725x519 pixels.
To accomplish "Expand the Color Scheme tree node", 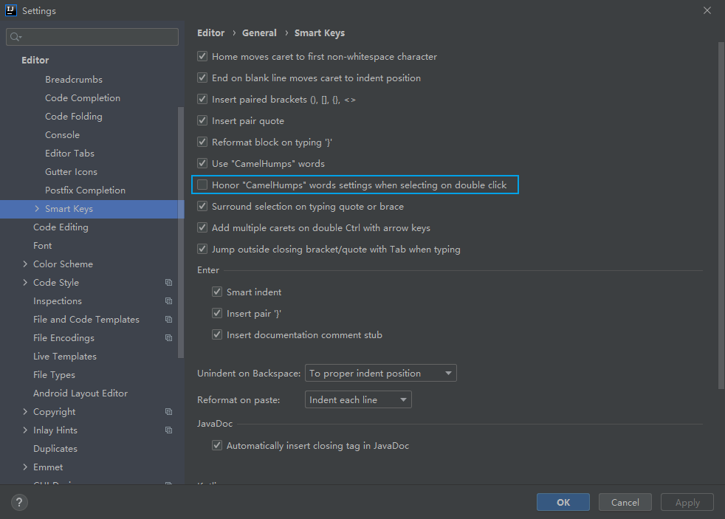I will (x=26, y=264).
